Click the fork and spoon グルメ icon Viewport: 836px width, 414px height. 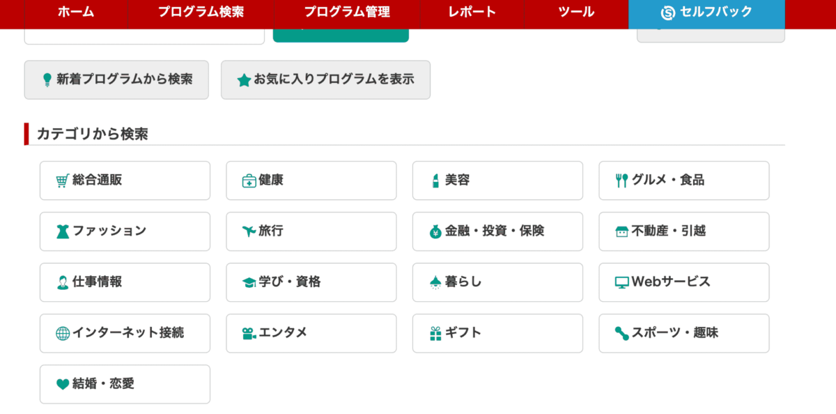point(622,181)
